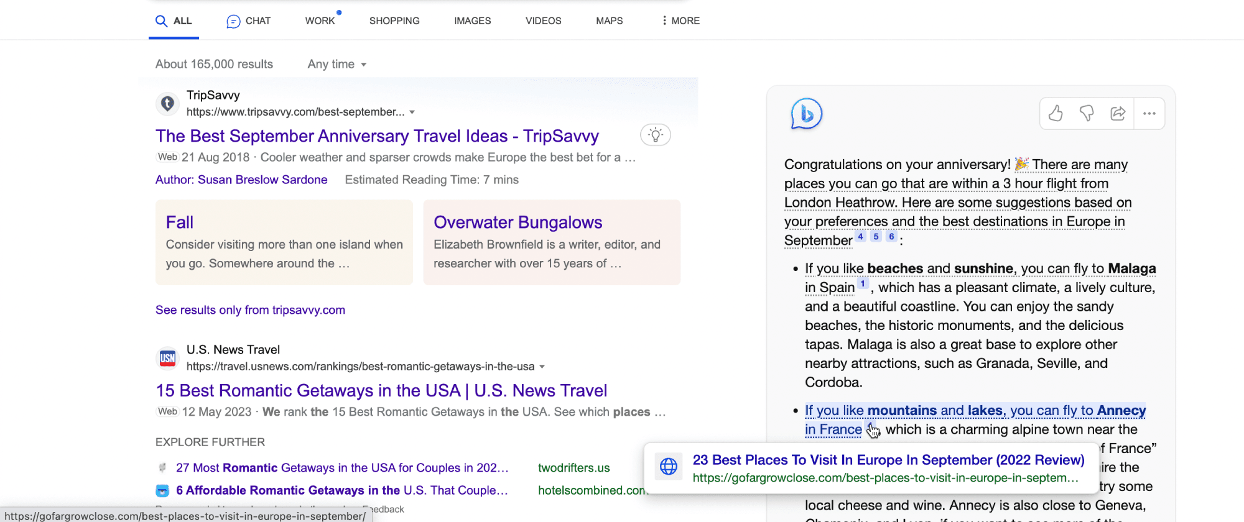1244x522 pixels.
Task: Click the TripSavvy site favicon
Action: pos(167,103)
